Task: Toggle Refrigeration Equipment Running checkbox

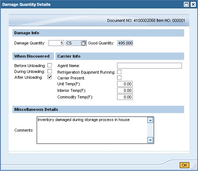Action: tap(119, 72)
